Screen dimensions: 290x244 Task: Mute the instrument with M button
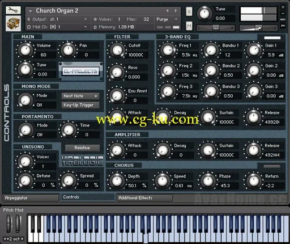point(189,26)
